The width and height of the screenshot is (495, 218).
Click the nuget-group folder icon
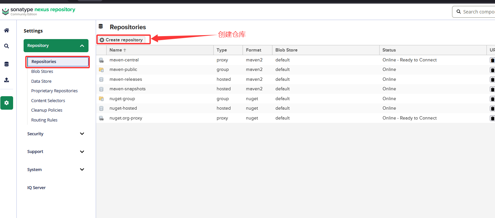[x=101, y=99]
